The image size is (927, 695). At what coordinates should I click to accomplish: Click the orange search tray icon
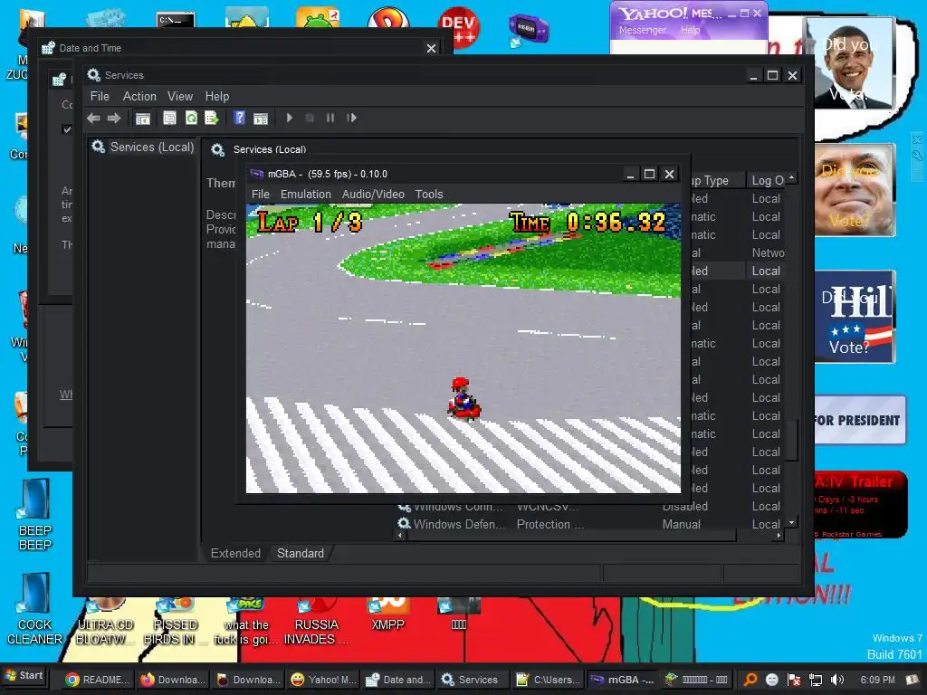coord(750,680)
